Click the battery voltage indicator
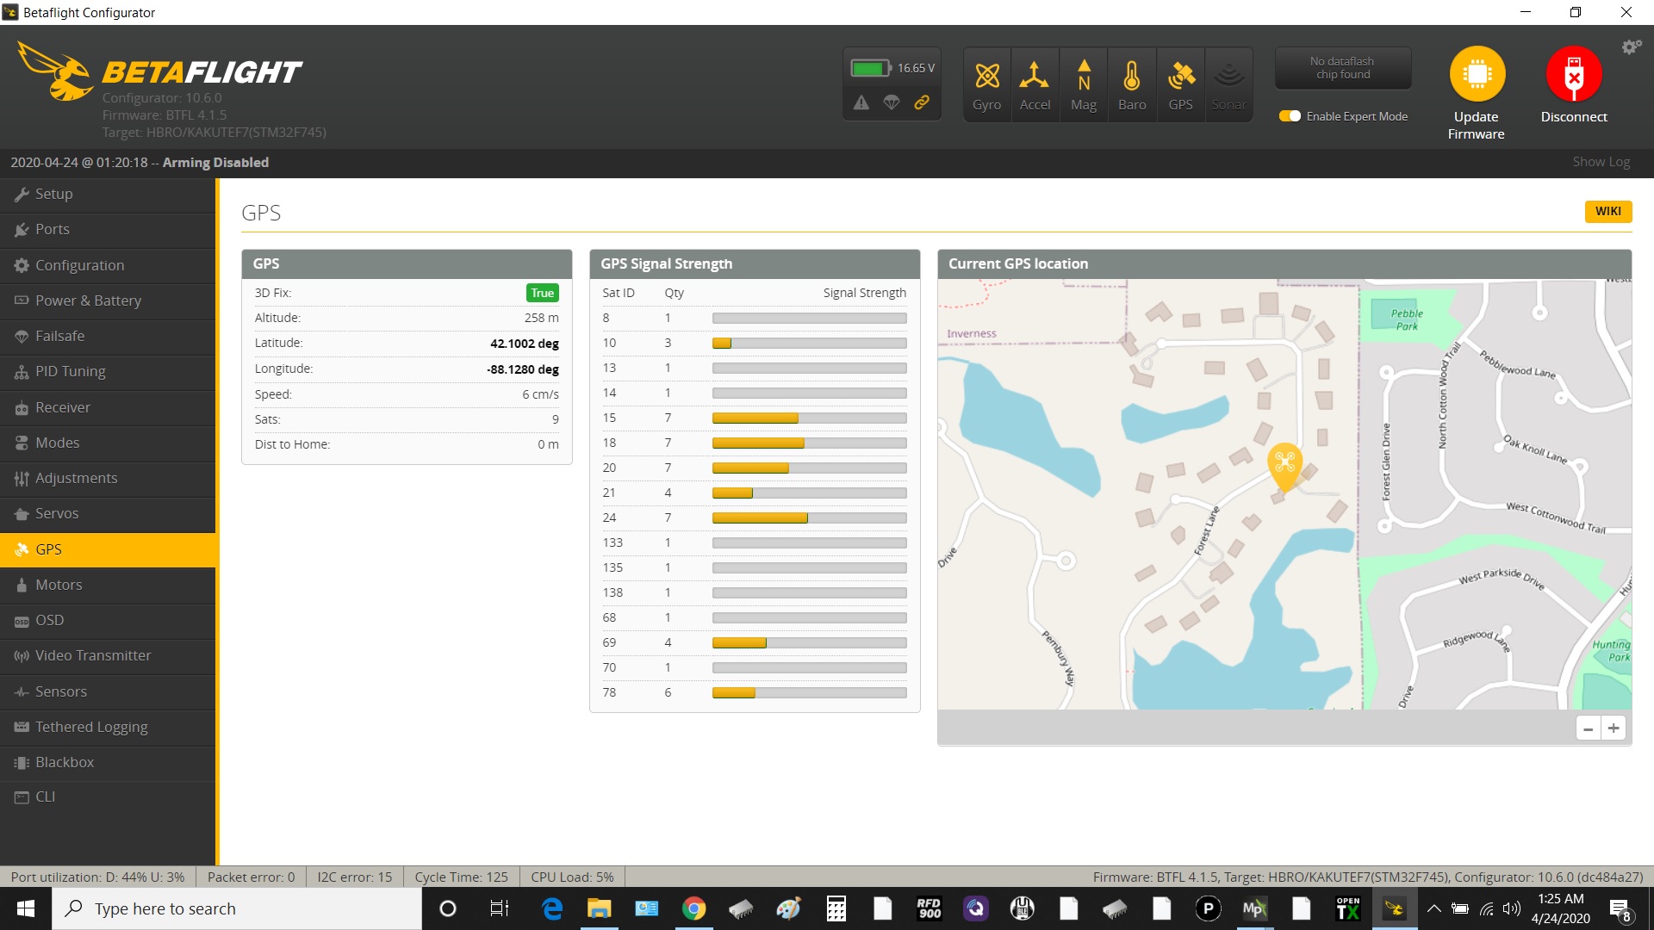This screenshot has width=1654, height=930. coord(892,68)
